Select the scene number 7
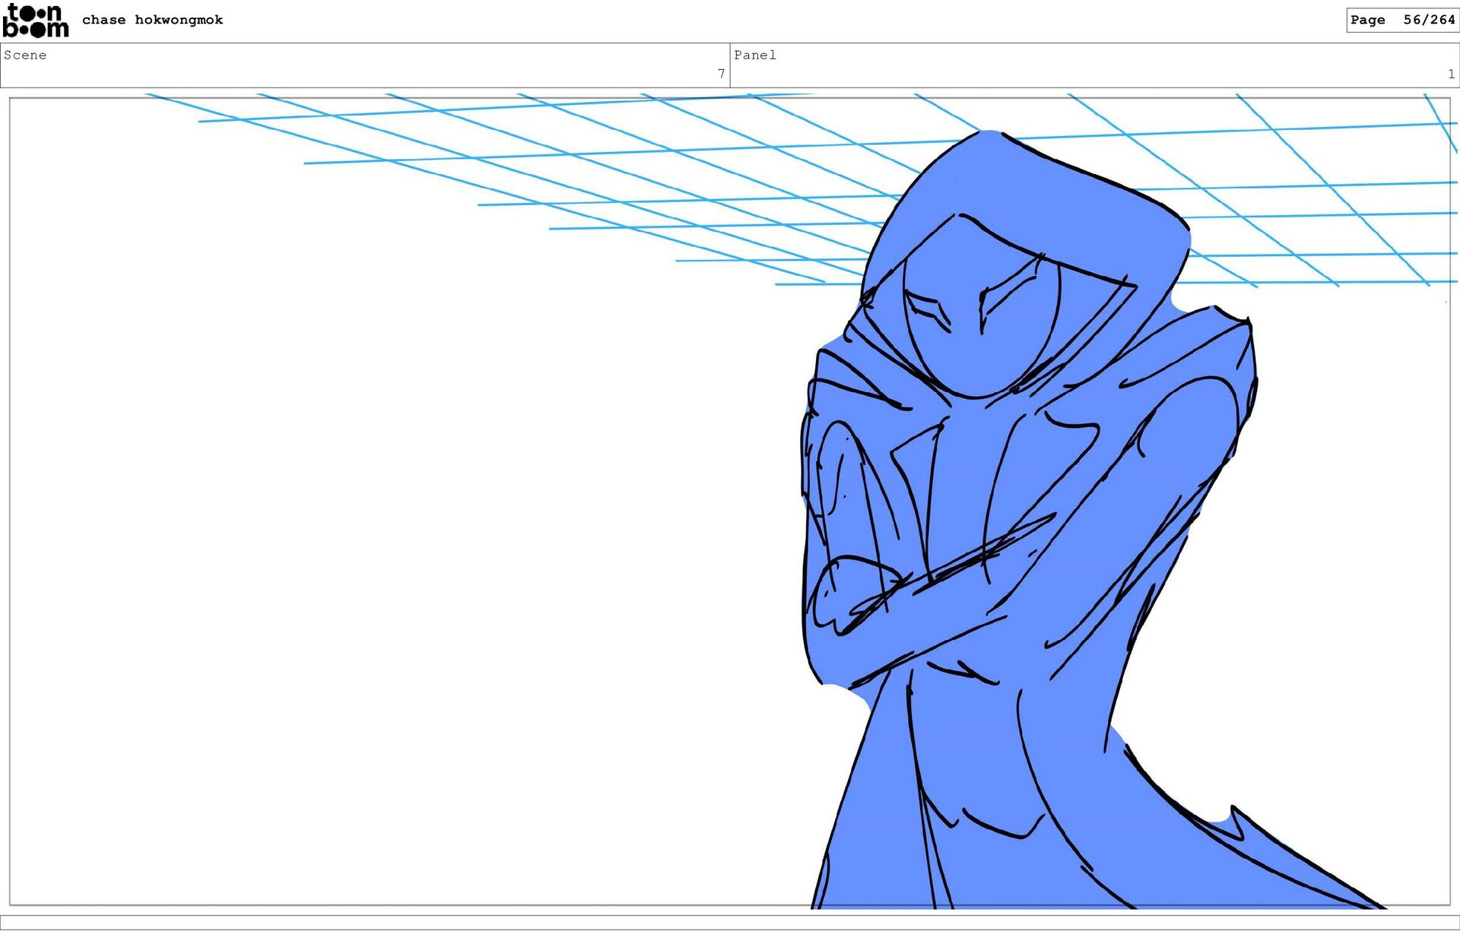 point(721,74)
